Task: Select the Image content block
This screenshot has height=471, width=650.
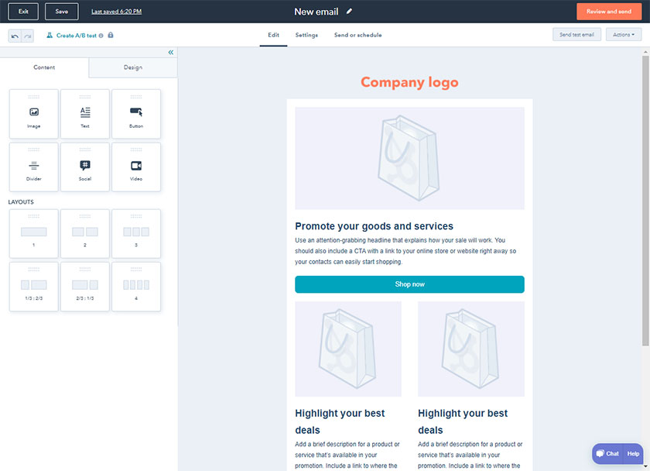Action: point(33,114)
